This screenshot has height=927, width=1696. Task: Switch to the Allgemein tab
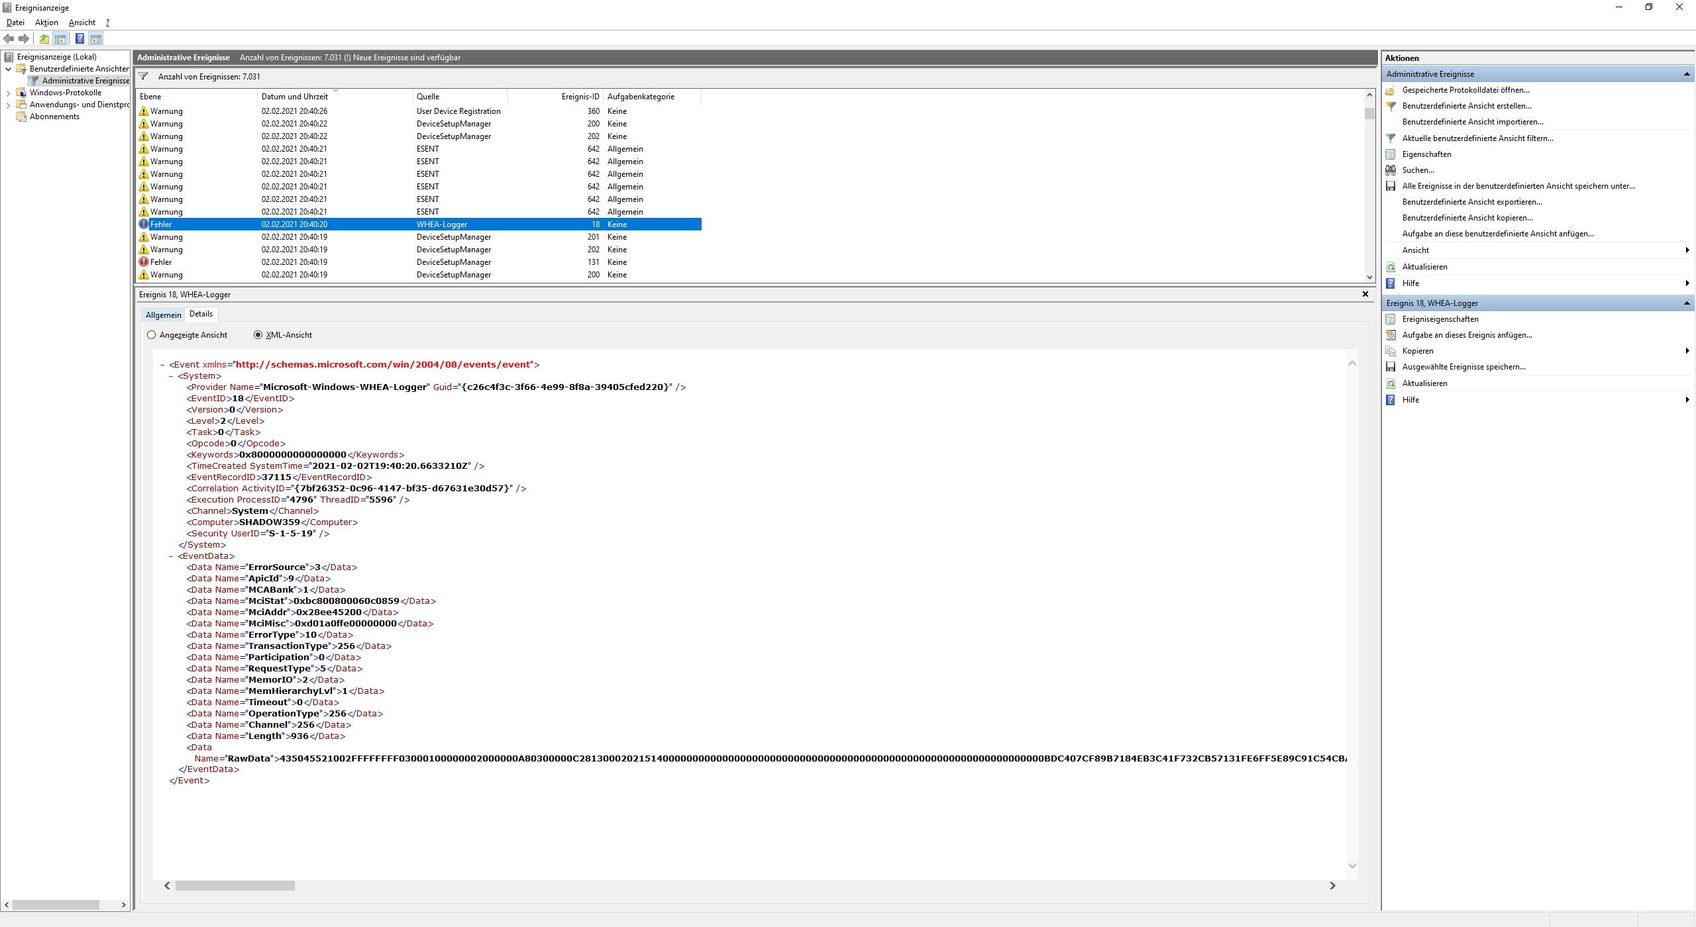163,315
